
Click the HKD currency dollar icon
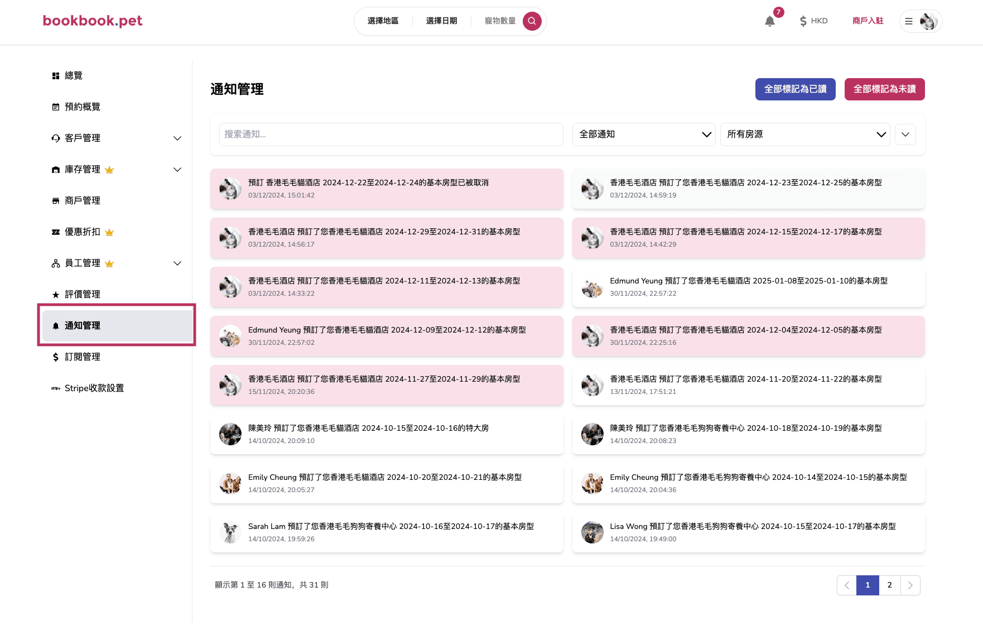pyautogui.click(x=803, y=21)
